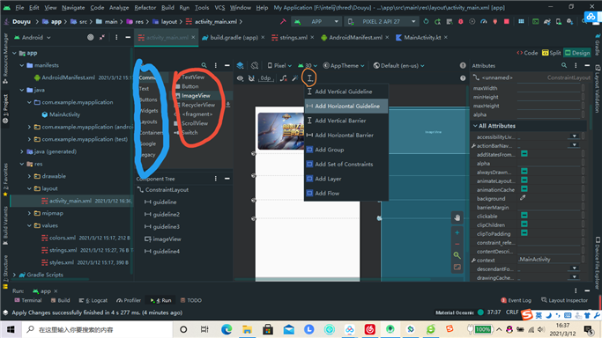Viewport: 602px width, 338px height.
Task: Click the project scope target icon
Action: click(x=90, y=37)
